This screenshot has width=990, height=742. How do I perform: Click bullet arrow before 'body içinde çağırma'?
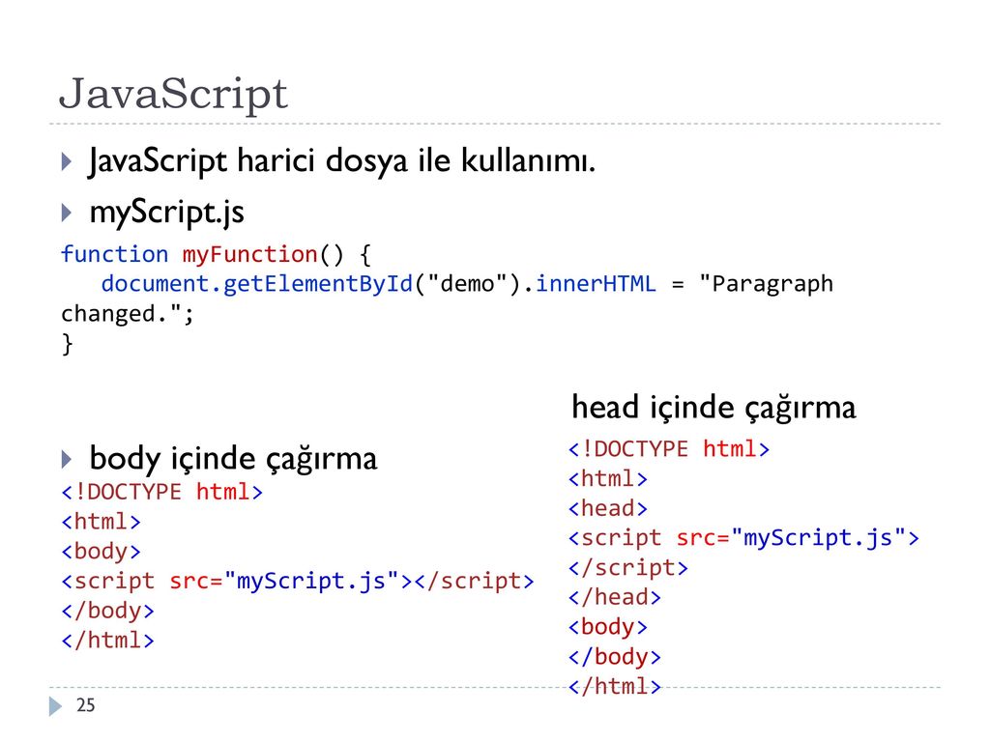click(67, 459)
